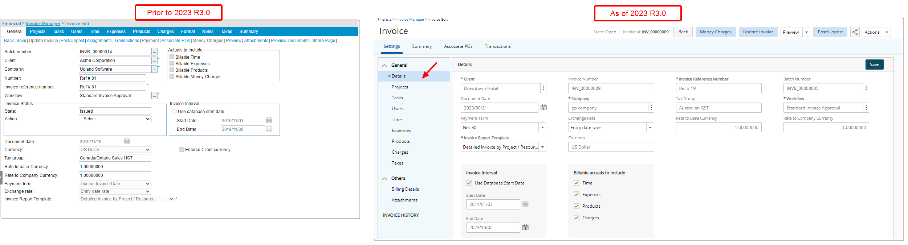908x245 pixels.
Task: Open the browse button for Acme Corporation client
Action: click(154, 61)
